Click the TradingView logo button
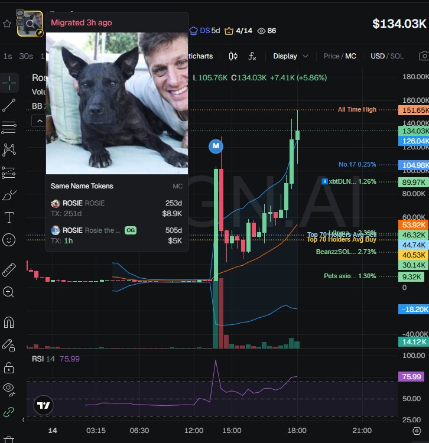Viewport: 429px width, 443px height. click(43, 405)
